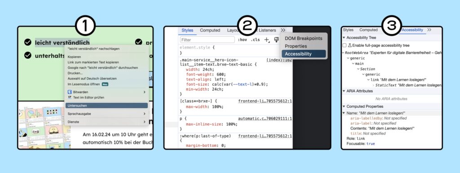Click the 'font-weight: 600' declaration
460x173 pixels.
click(x=206, y=75)
